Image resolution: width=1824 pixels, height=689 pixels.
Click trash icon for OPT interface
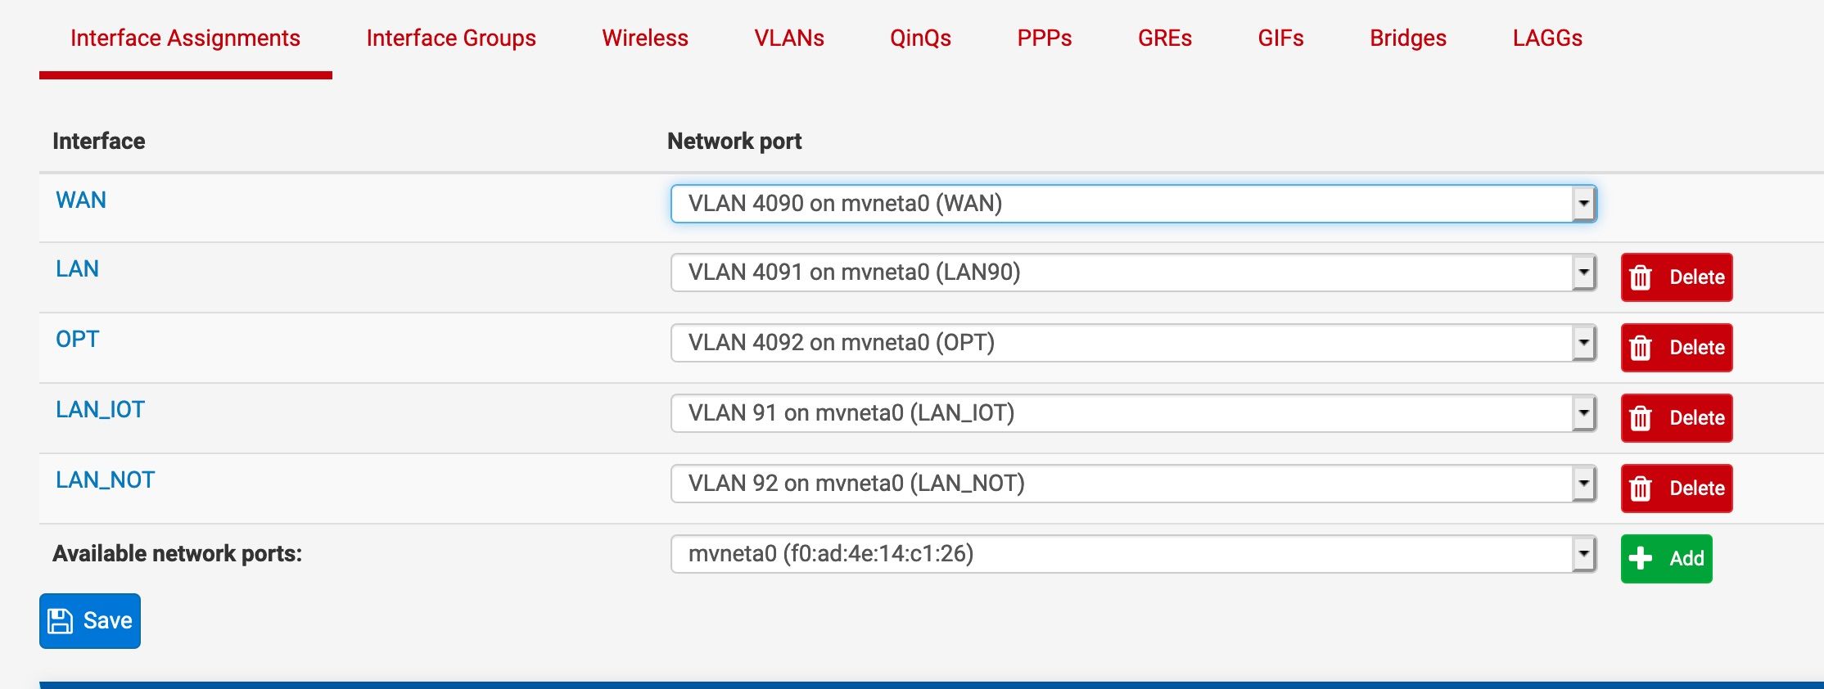tap(1641, 348)
